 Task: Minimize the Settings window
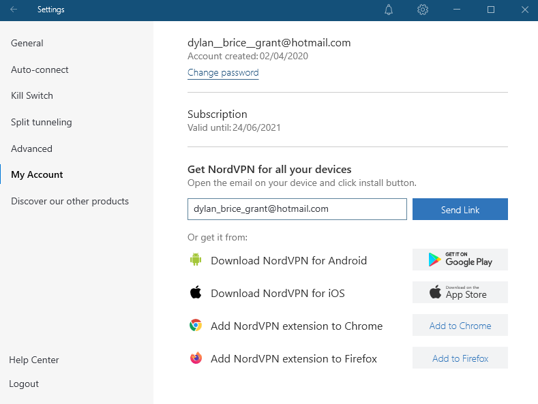point(456,10)
